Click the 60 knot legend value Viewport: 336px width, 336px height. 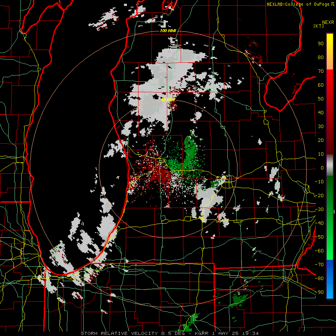321,85
